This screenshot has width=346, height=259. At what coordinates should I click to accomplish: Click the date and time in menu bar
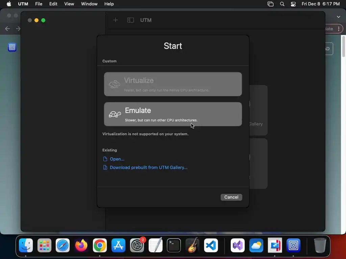coord(321,4)
